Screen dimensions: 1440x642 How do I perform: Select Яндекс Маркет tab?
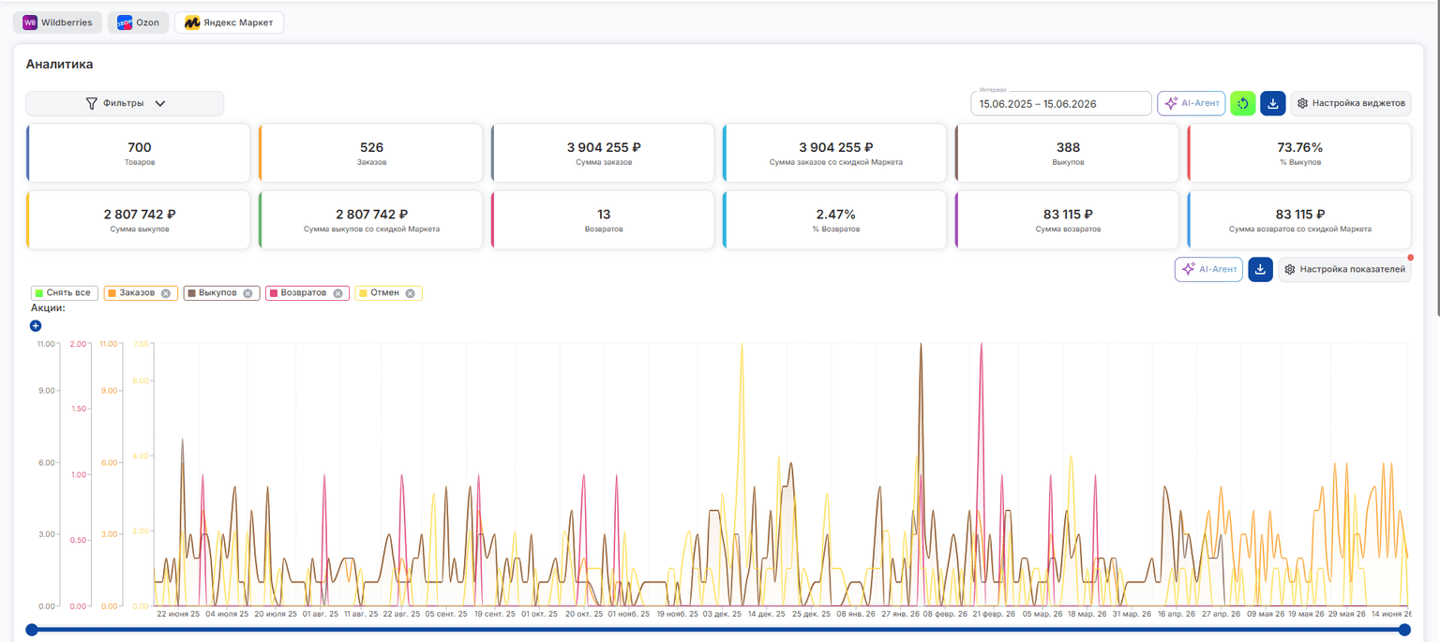[229, 22]
